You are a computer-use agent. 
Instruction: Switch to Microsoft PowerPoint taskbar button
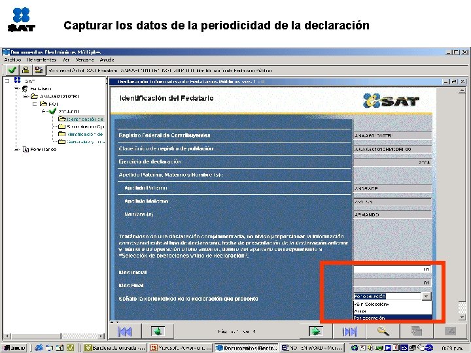click(x=181, y=348)
